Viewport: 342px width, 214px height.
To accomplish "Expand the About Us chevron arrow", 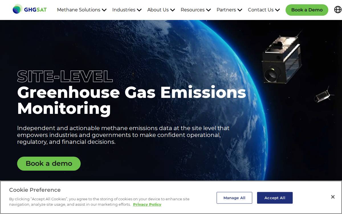I will (x=172, y=10).
